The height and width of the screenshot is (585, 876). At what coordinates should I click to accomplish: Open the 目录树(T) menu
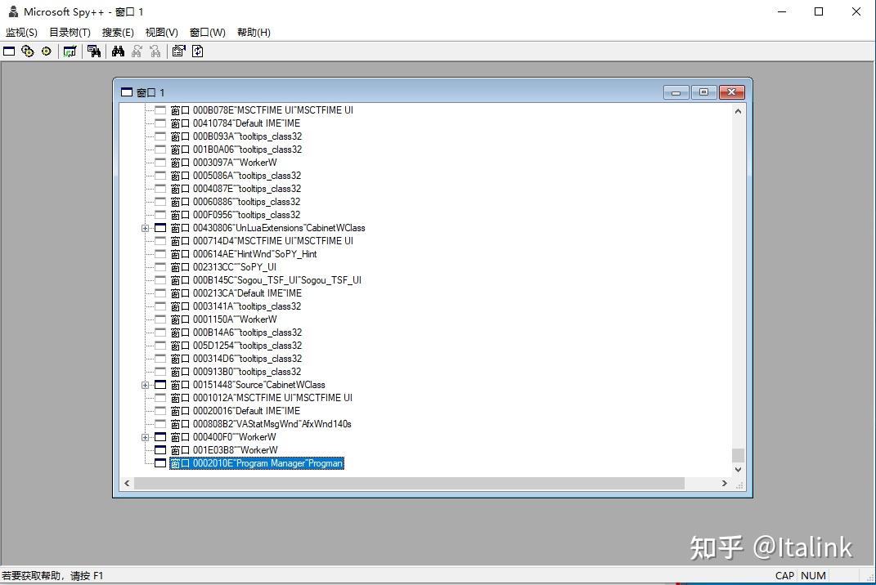(69, 32)
